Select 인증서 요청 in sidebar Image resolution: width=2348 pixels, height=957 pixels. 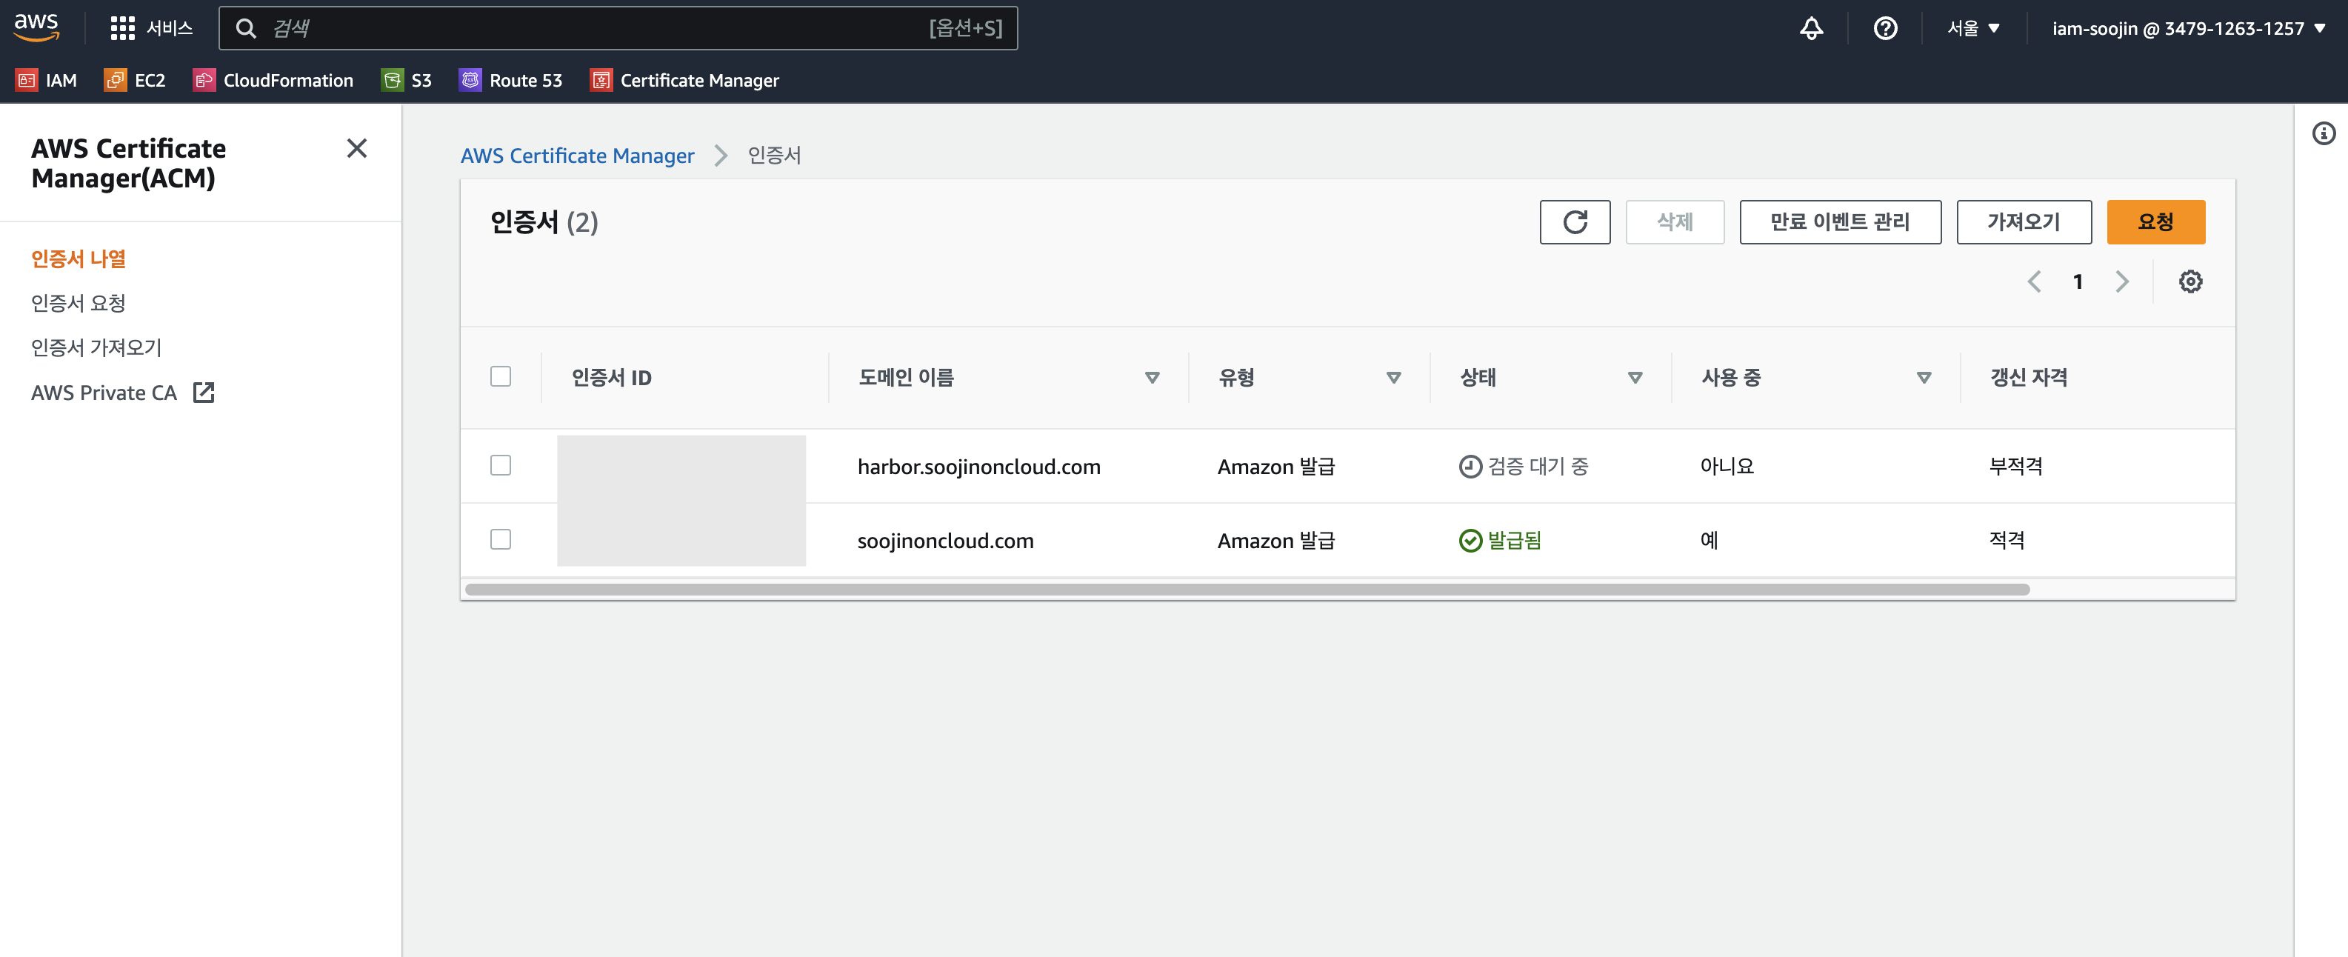79,303
